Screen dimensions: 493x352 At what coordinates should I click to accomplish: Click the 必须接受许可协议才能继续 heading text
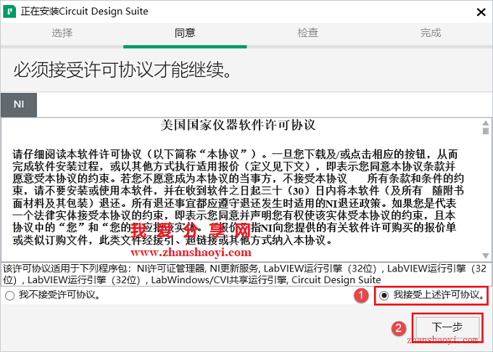tap(123, 70)
